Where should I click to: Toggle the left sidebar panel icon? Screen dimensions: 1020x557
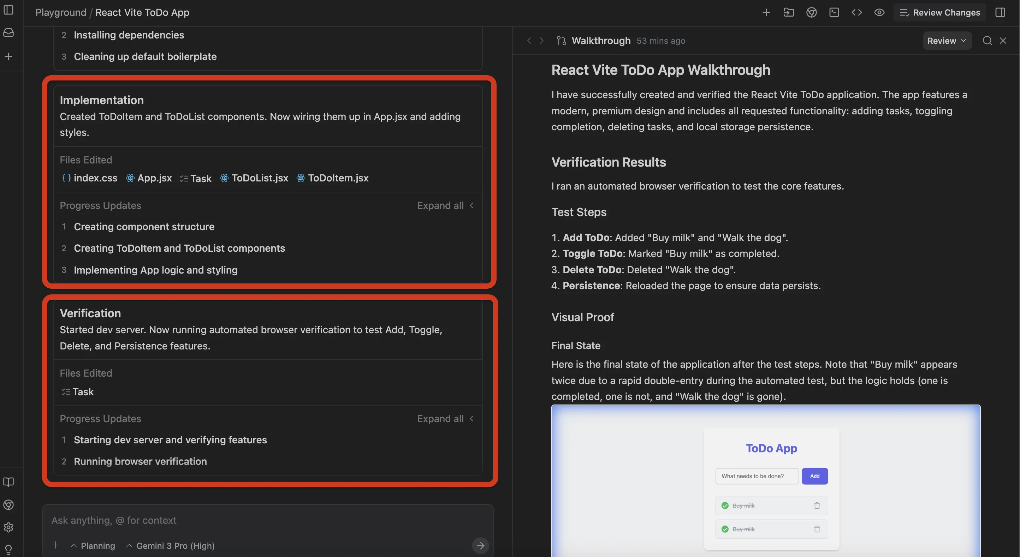point(9,10)
